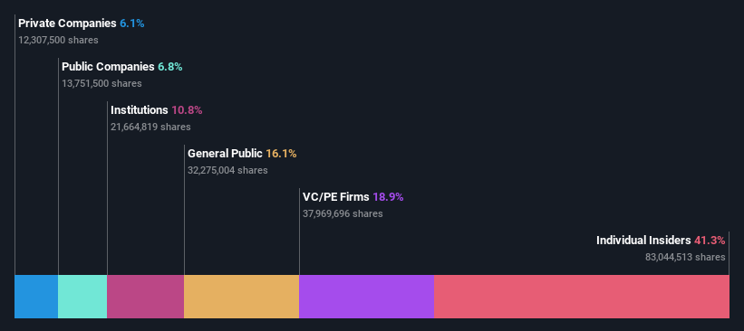This screenshot has width=744, height=331.
Task: Click the 83,044,513 shares text
Action: point(685,257)
